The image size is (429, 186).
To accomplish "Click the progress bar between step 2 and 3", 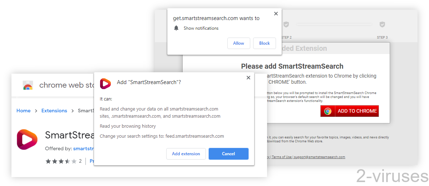I will click(334, 24).
